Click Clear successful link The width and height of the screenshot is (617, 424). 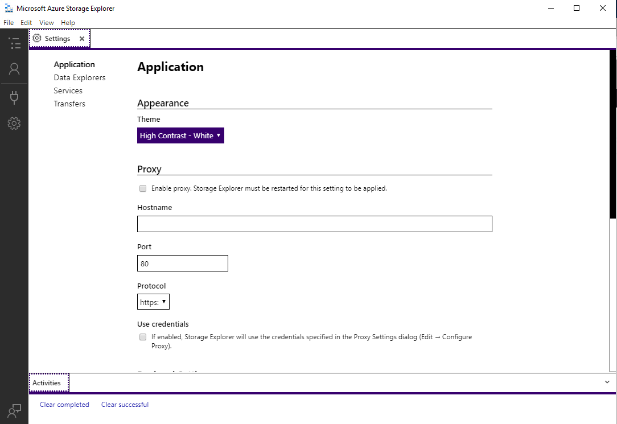click(125, 405)
